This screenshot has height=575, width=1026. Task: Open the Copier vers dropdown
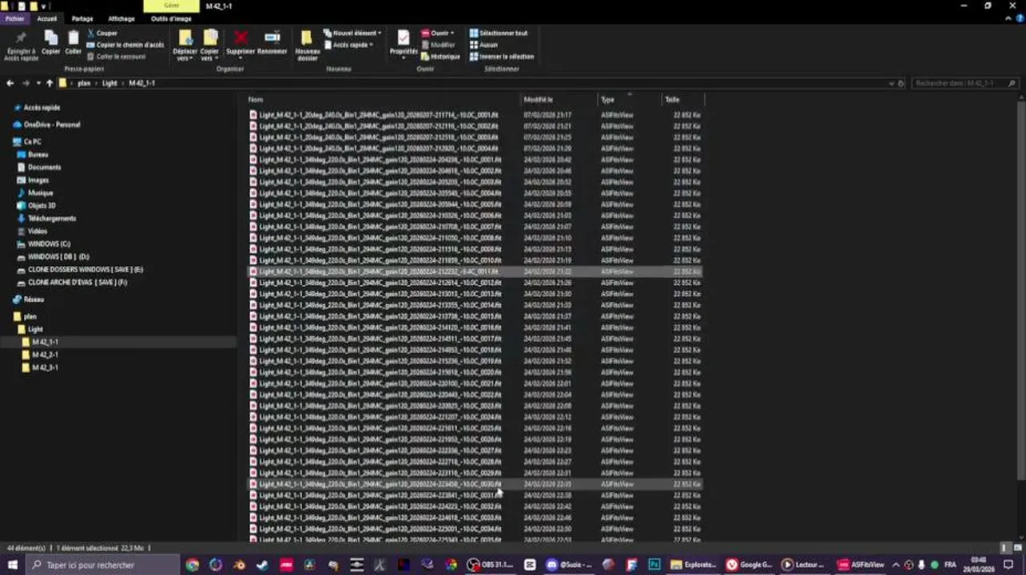point(209,46)
